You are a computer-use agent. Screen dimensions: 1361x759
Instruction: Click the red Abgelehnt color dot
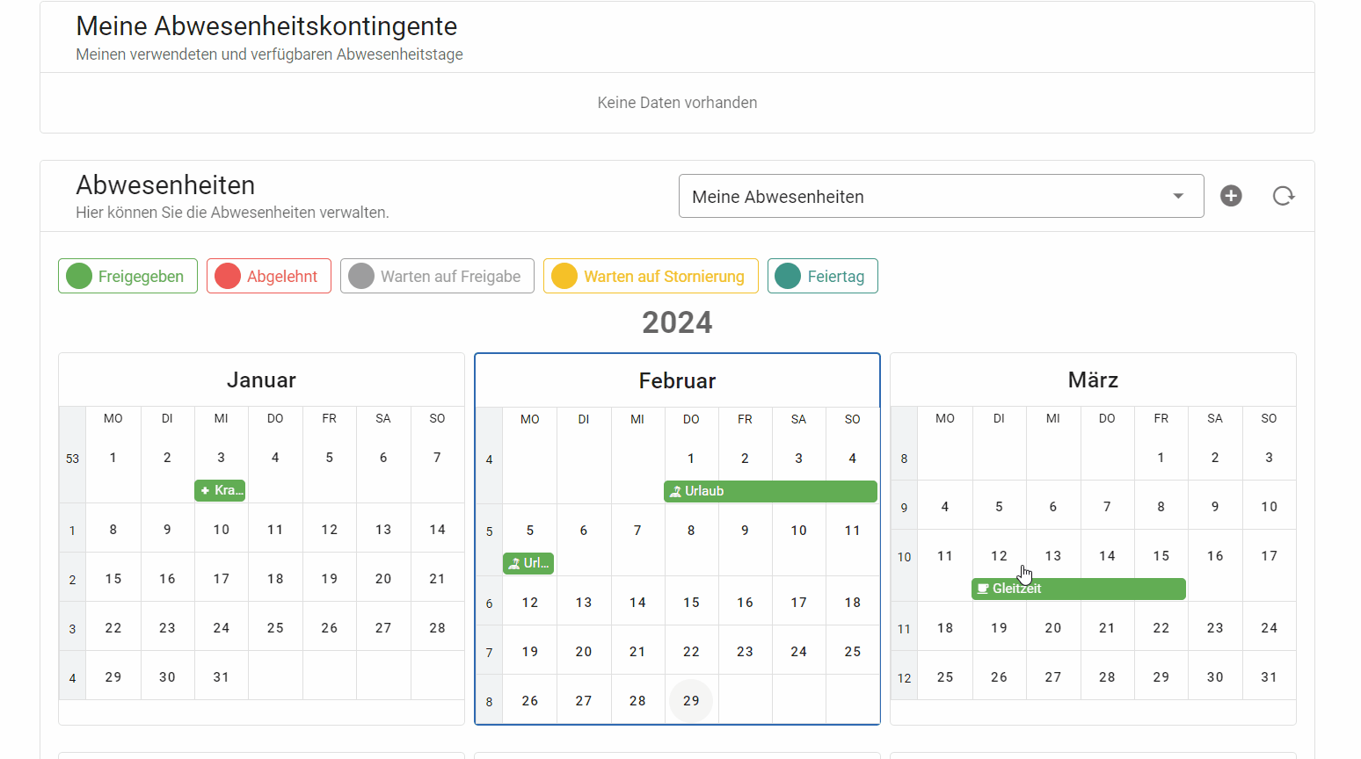228,276
